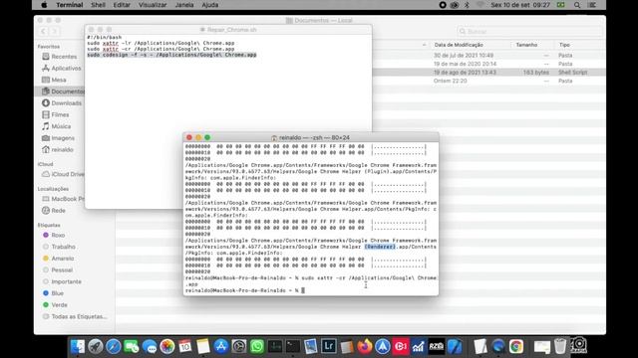Open Preview app in the Dock
638x358 pixels.
click(310, 347)
